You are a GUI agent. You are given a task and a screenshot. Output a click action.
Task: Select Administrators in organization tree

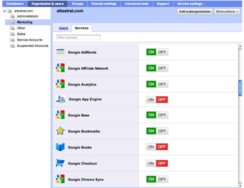(28, 16)
